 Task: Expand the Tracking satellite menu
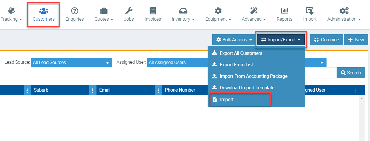coord(12,14)
